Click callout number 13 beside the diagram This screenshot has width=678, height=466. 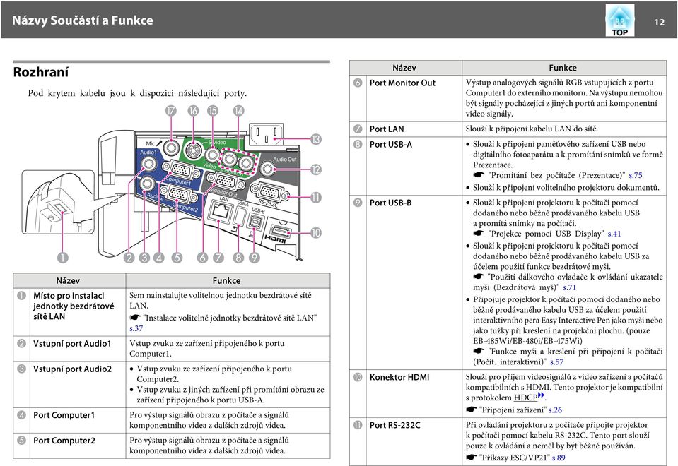316,139
